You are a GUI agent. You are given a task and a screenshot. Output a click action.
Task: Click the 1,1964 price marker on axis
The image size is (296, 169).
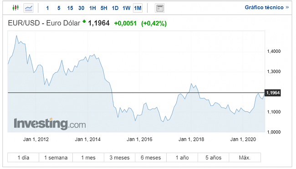click(273, 93)
